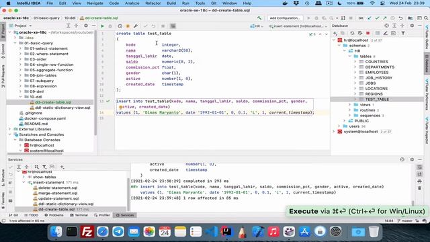Switch to Terminal tool window tab

pos(79,215)
